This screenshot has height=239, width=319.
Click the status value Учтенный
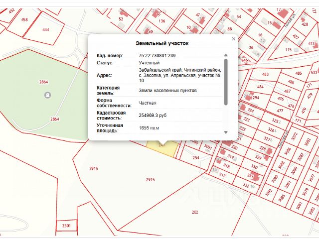(x=149, y=63)
